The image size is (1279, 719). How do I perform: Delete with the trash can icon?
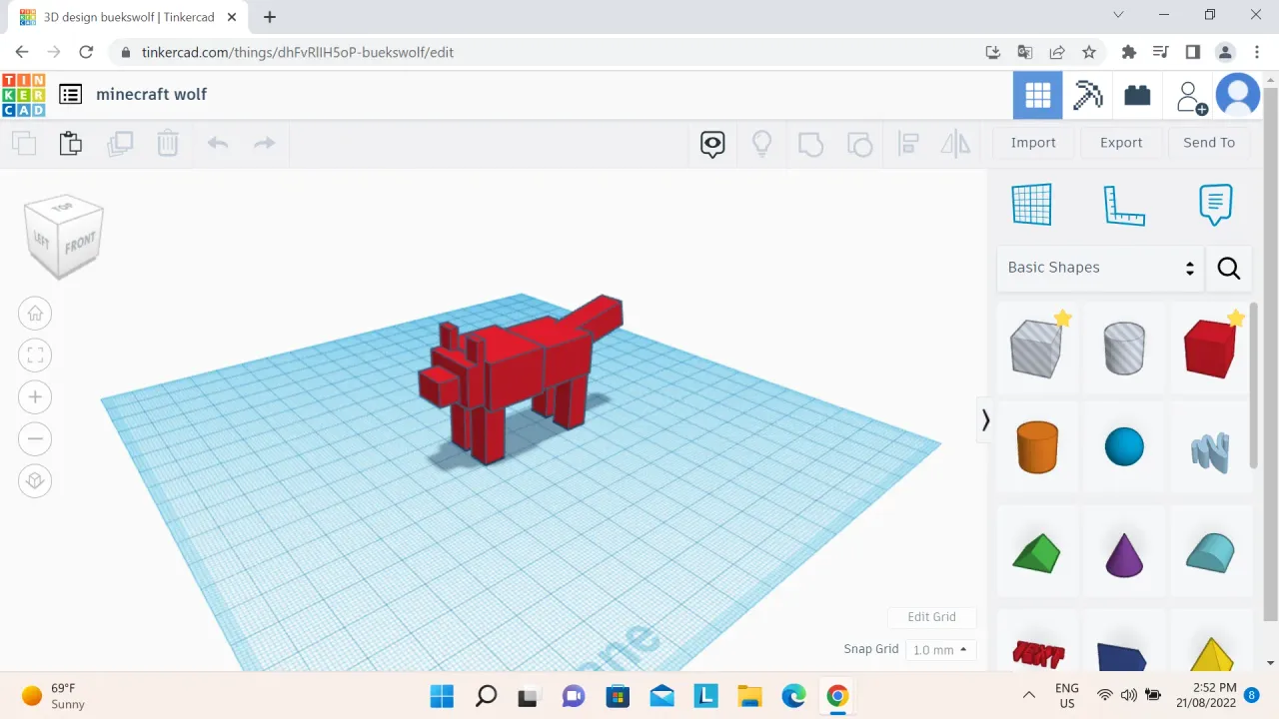pos(167,143)
